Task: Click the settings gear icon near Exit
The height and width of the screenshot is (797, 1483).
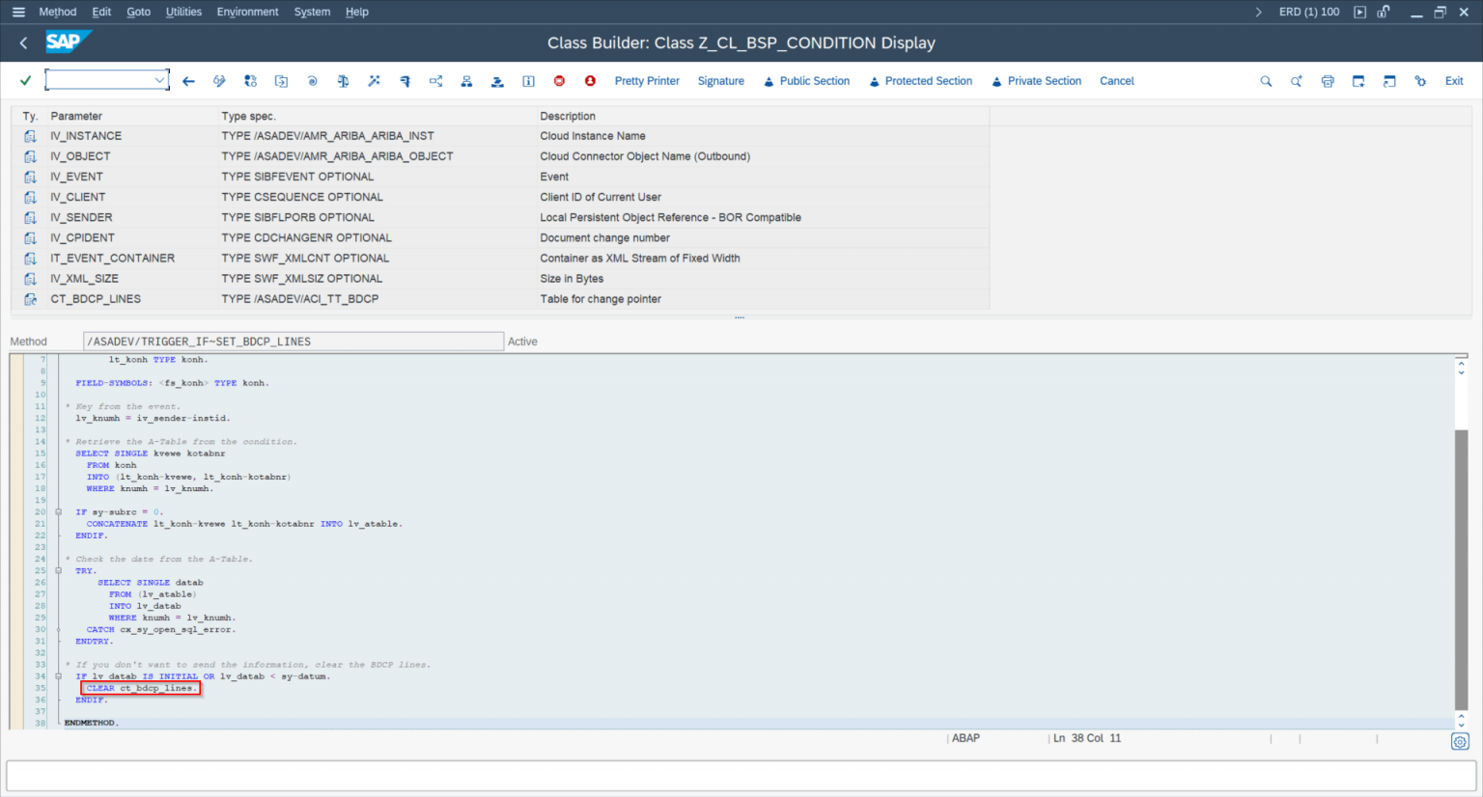Action: (1420, 81)
